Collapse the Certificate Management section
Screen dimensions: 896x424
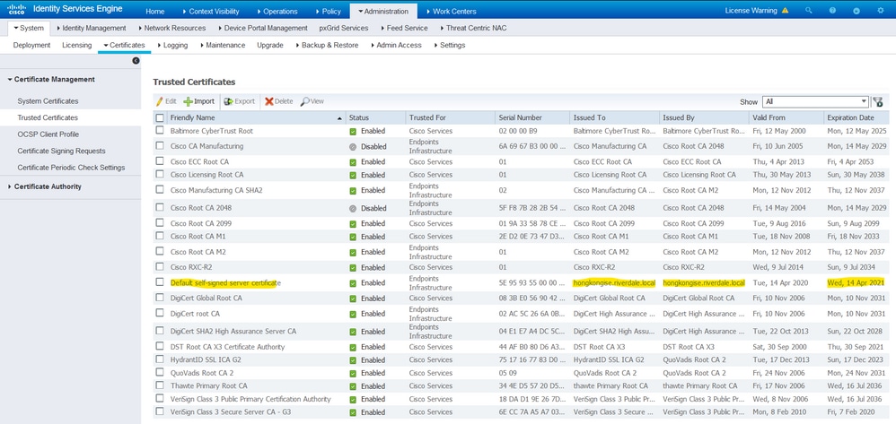coord(51,79)
